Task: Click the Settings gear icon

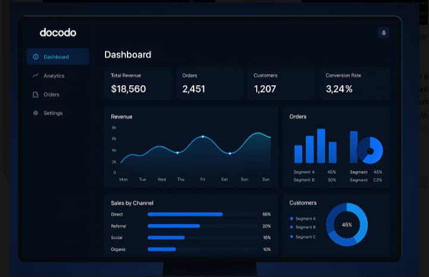Action: point(36,113)
